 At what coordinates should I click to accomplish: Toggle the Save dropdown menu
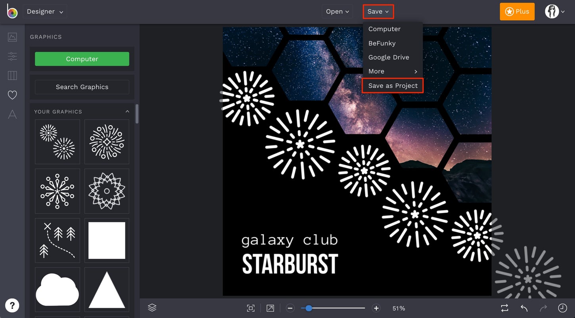(378, 11)
